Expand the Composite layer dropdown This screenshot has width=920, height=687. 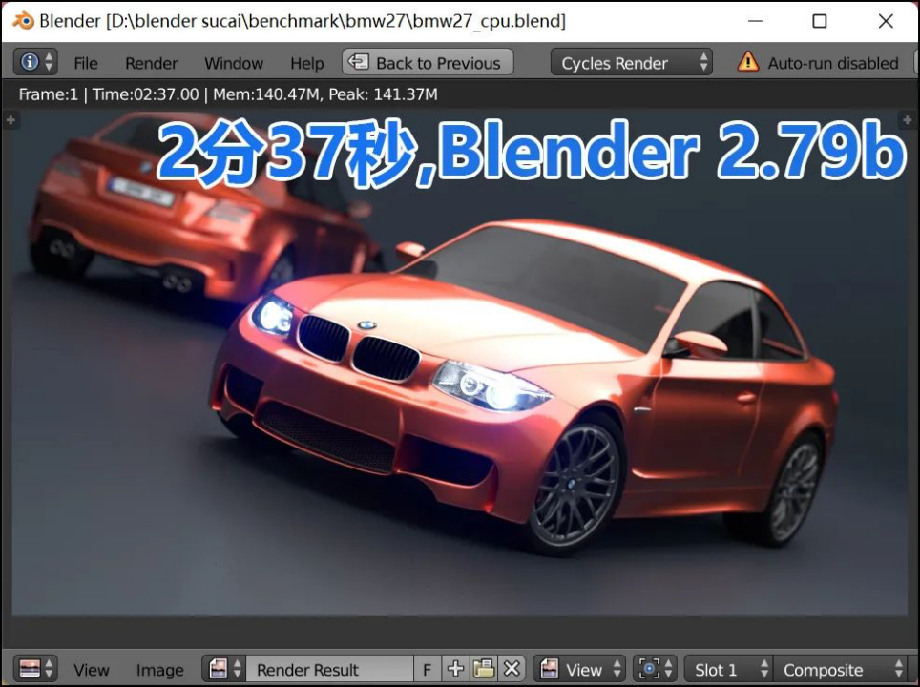pos(840,669)
